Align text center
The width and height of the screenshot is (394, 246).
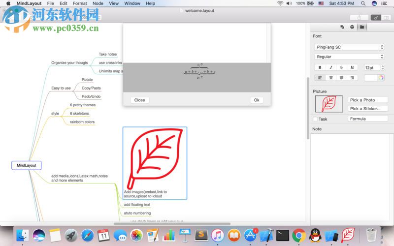point(331,78)
